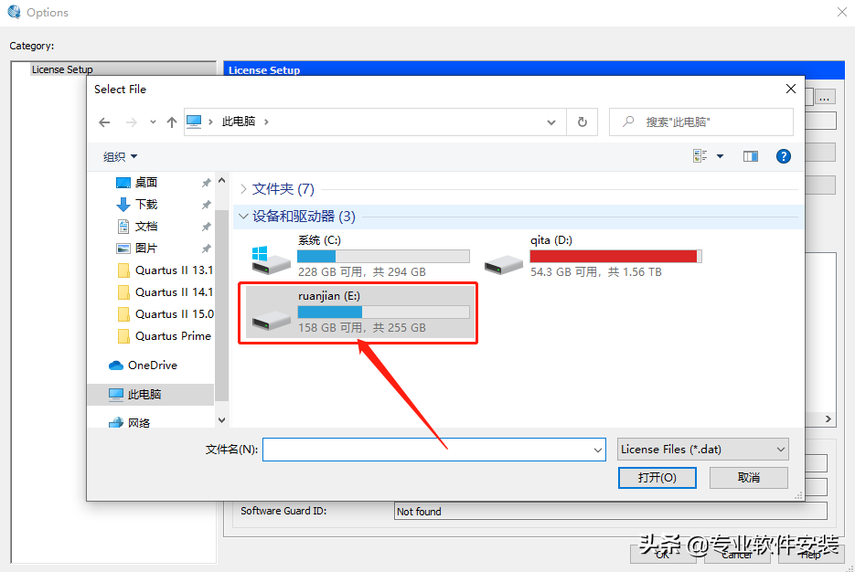
Task: Open the view options dropdown arrow
Action: pos(720,156)
